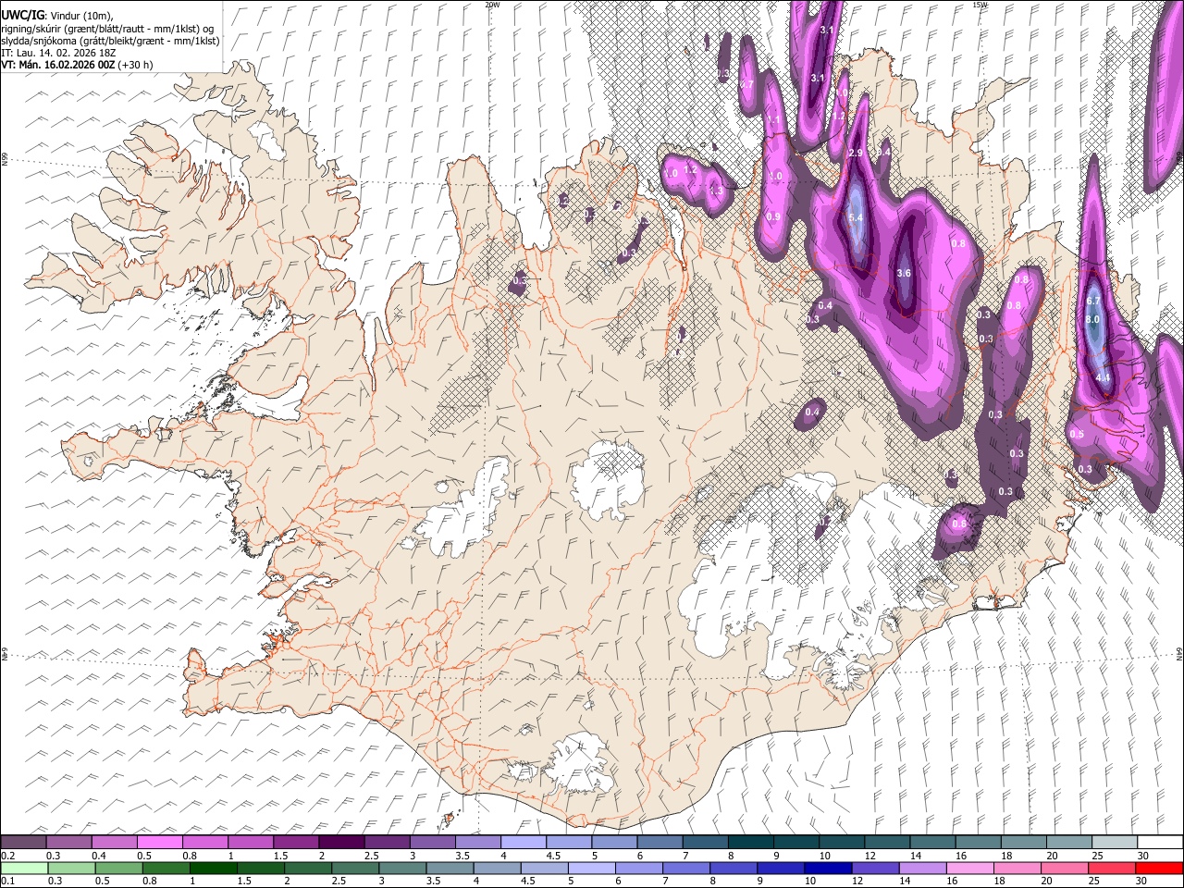Click the 20W longitude label
The height and width of the screenshot is (888, 1184).
click(x=492, y=5)
